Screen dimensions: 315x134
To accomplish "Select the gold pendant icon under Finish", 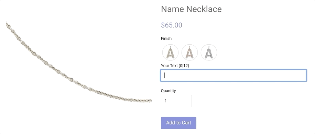I will (x=170, y=52).
